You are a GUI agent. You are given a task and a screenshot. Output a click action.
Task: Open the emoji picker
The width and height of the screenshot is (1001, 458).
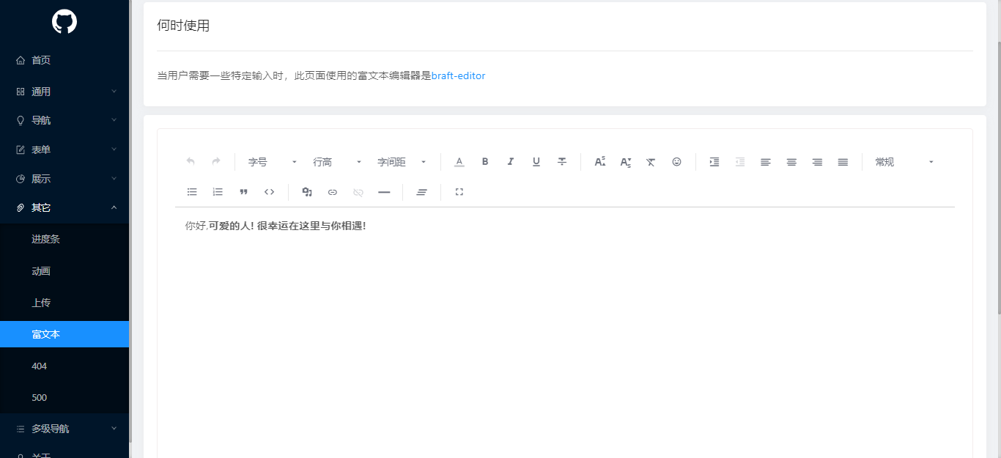click(676, 162)
